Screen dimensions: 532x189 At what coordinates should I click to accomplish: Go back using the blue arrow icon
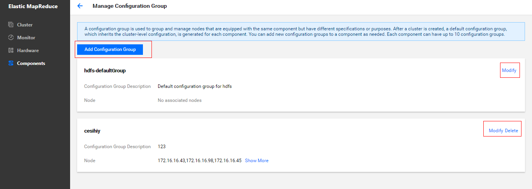point(80,6)
